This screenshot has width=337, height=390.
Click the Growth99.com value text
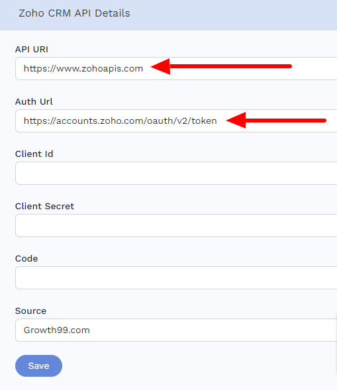coord(57,330)
